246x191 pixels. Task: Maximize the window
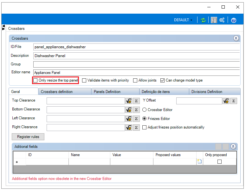pyautogui.click(x=223, y=7)
